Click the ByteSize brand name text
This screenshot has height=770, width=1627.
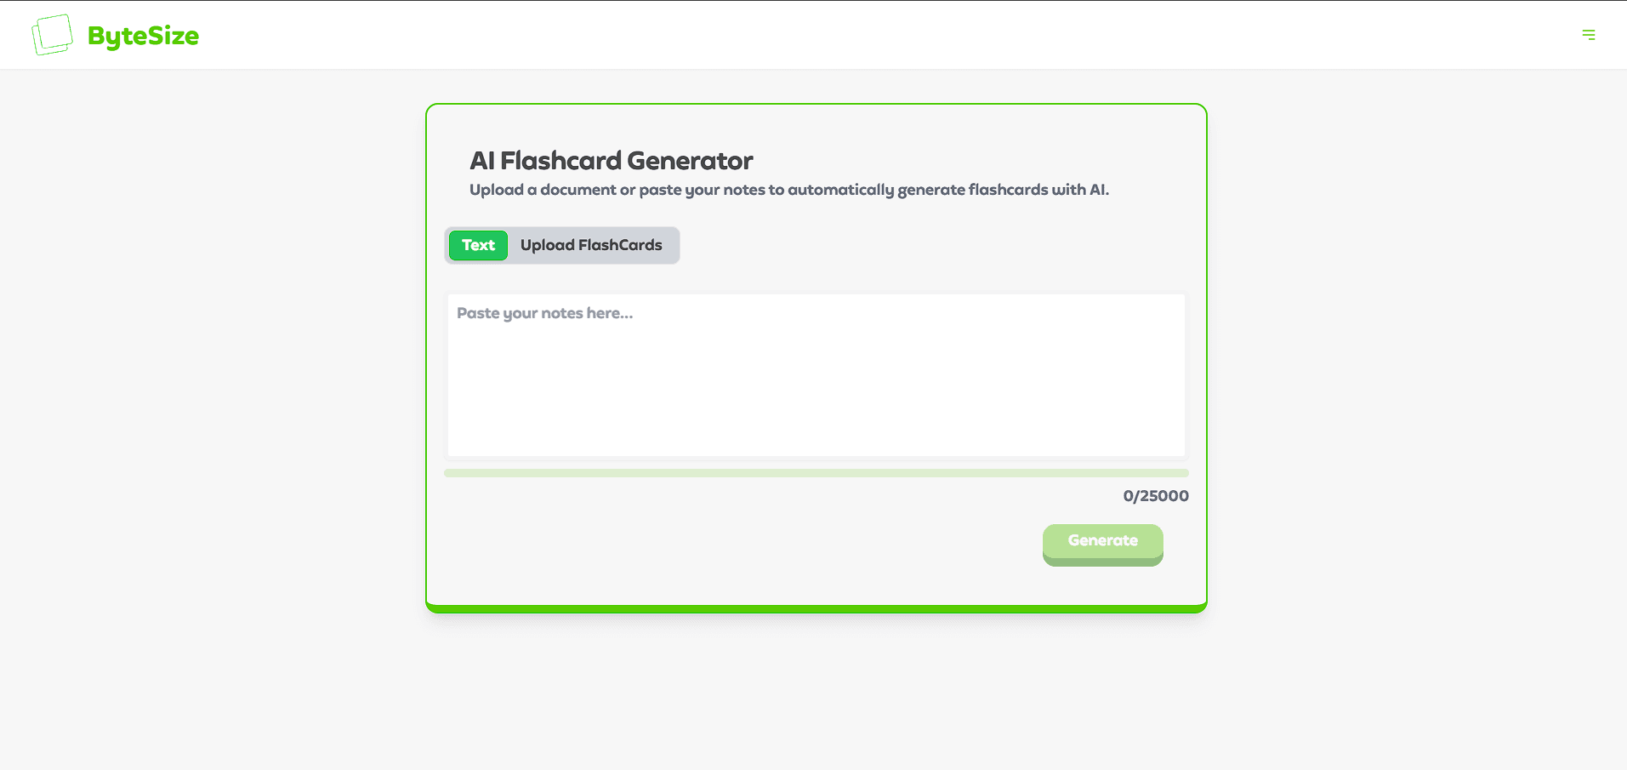pos(143,36)
